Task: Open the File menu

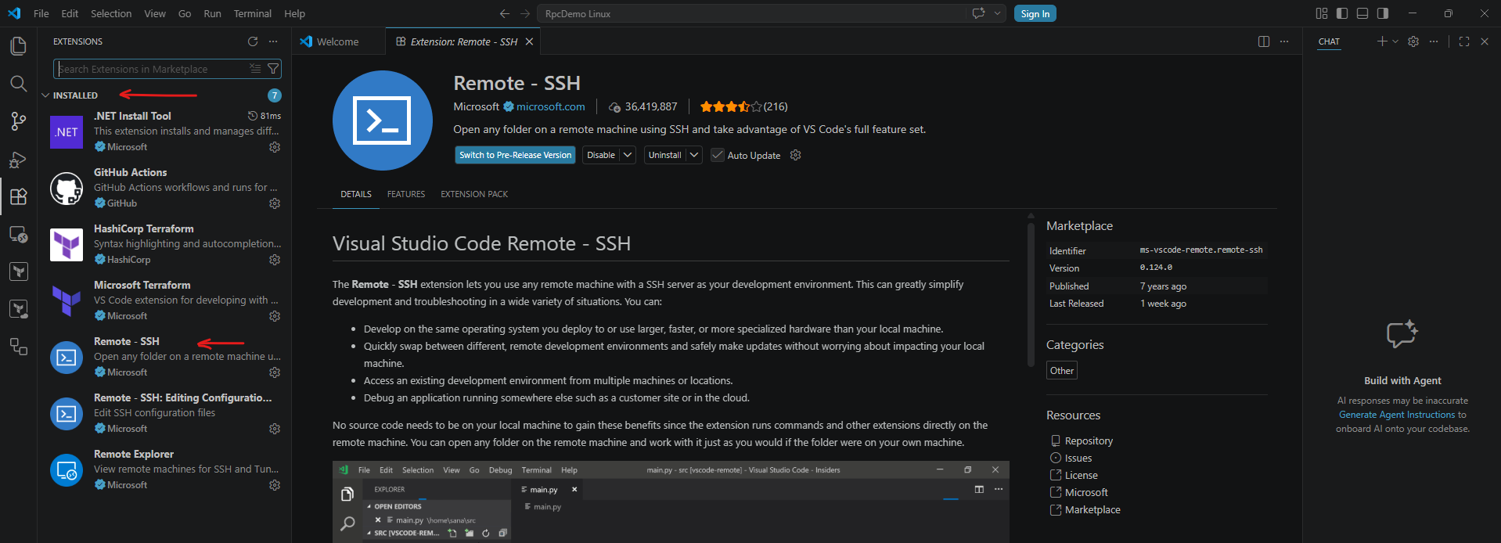Action: point(41,13)
